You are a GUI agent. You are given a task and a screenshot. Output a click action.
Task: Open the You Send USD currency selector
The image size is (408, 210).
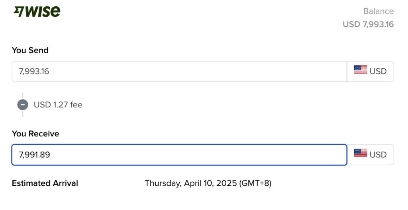coord(371,71)
